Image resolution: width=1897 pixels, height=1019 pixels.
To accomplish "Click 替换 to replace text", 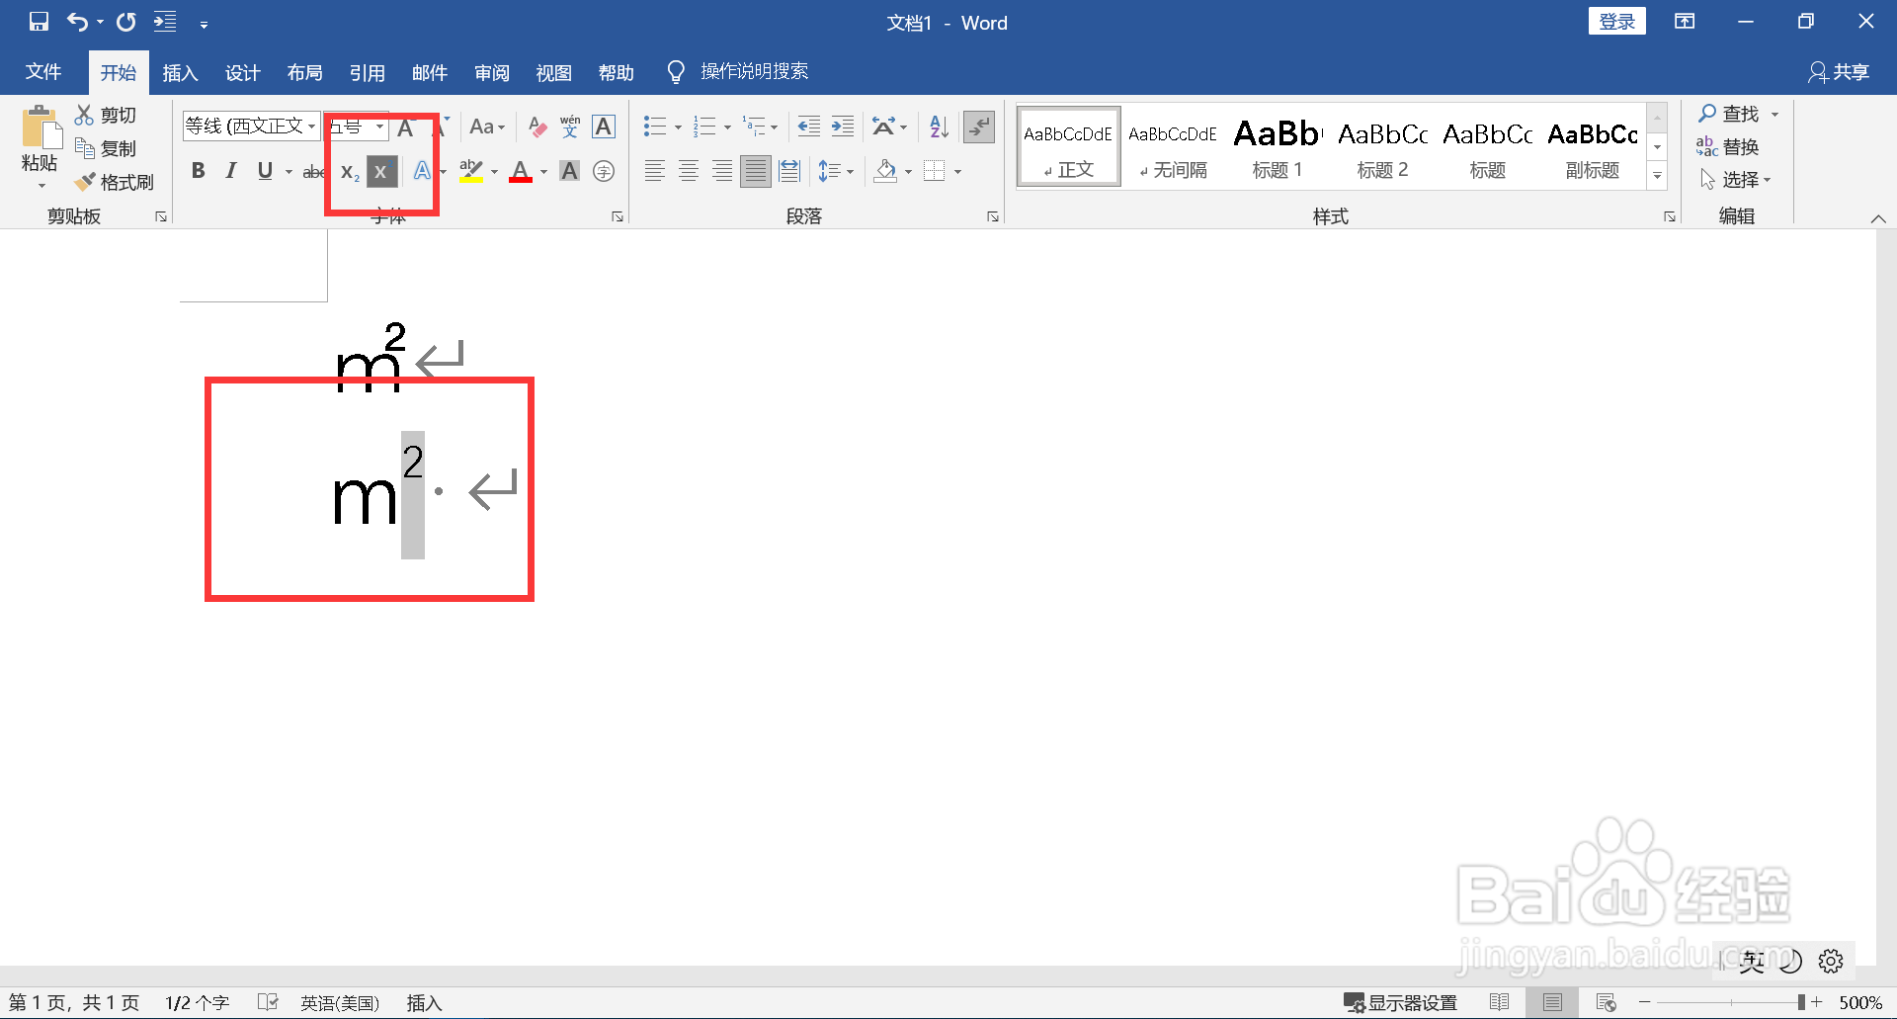I will 1728,146.
